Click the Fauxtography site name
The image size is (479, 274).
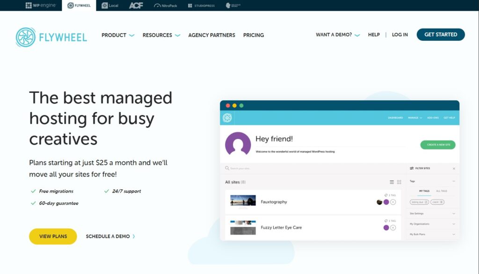coord(274,202)
